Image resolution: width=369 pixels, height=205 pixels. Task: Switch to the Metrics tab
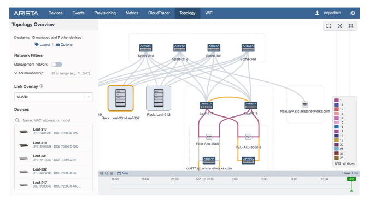(132, 13)
